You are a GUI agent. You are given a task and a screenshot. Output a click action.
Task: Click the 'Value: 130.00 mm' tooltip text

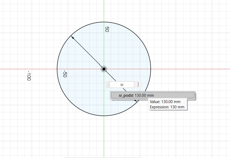pyautogui.click(x=165, y=102)
